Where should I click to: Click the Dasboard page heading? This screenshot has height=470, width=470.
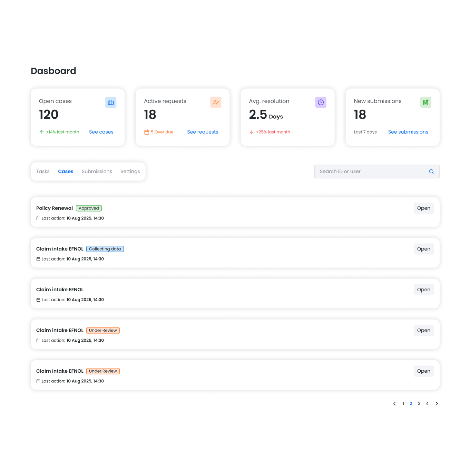click(53, 71)
